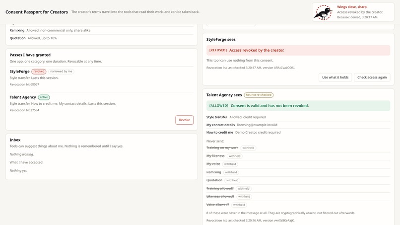This screenshot has width=400, height=225.
Task: Click the revoked badge beside StyleForge
Action: 39,72
